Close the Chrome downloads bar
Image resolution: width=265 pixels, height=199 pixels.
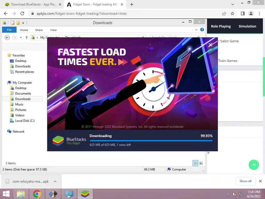click(x=260, y=181)
